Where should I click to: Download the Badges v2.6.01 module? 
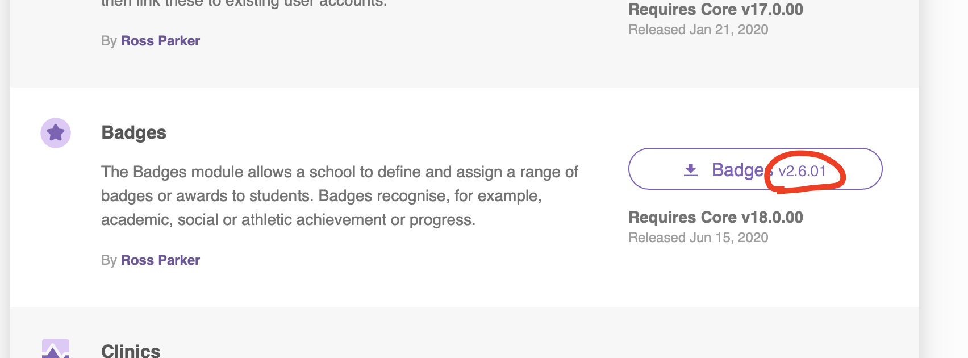(755, 169)
